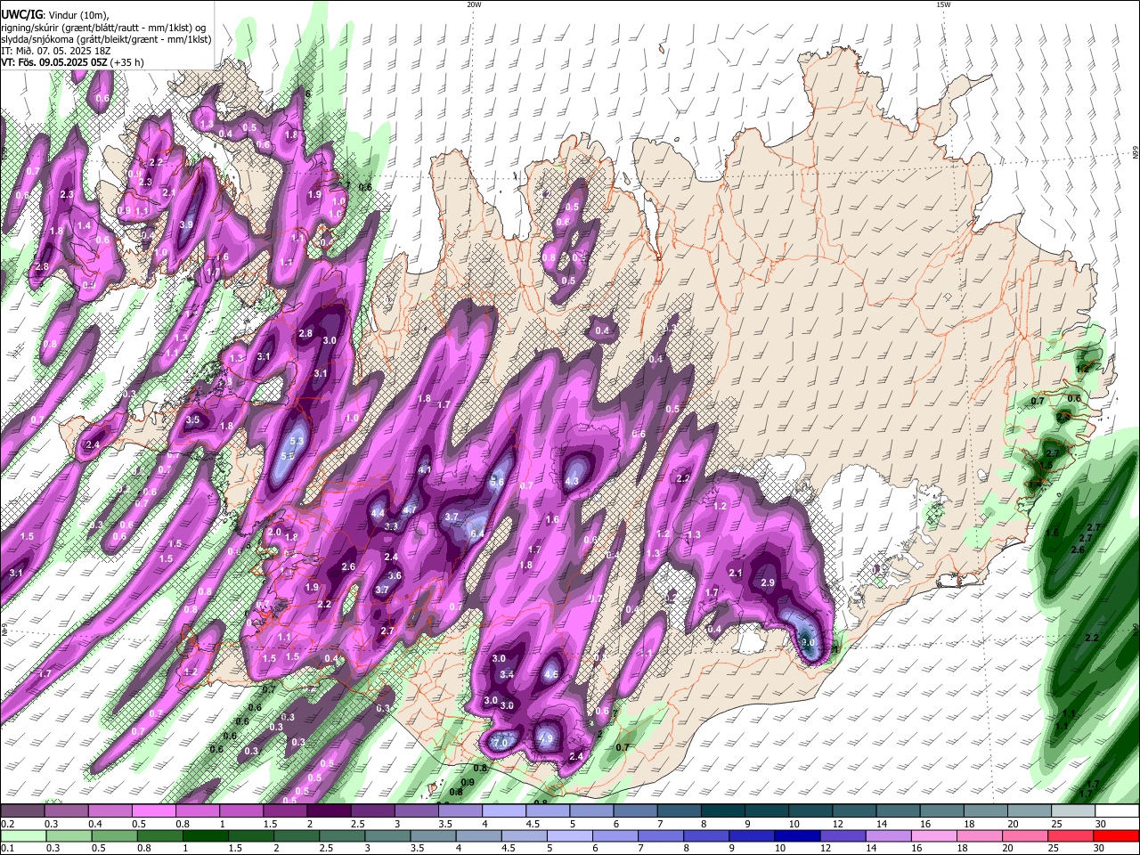Click the 5.3 precipitation value on the map

point(297,441)
